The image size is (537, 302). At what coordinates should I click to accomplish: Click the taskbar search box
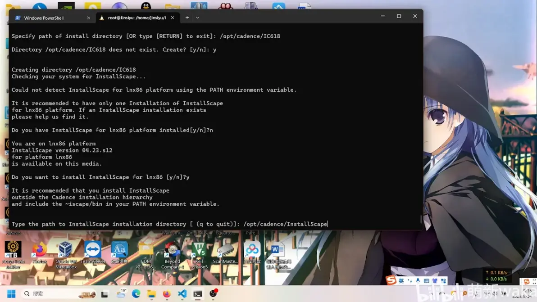point(58,294)
